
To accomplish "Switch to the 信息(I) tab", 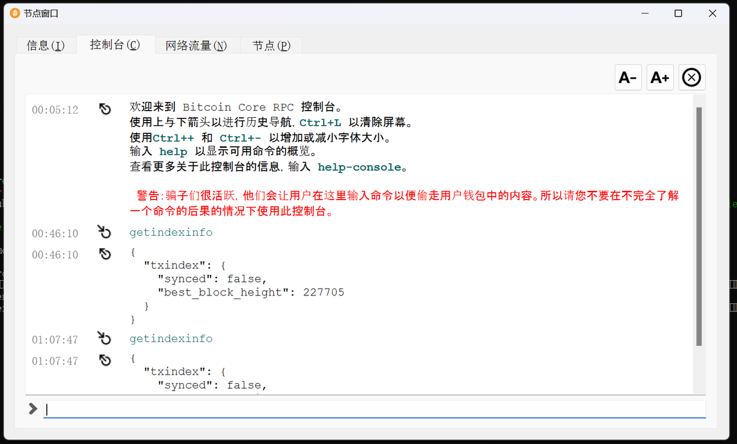I will tap(45, 45).
